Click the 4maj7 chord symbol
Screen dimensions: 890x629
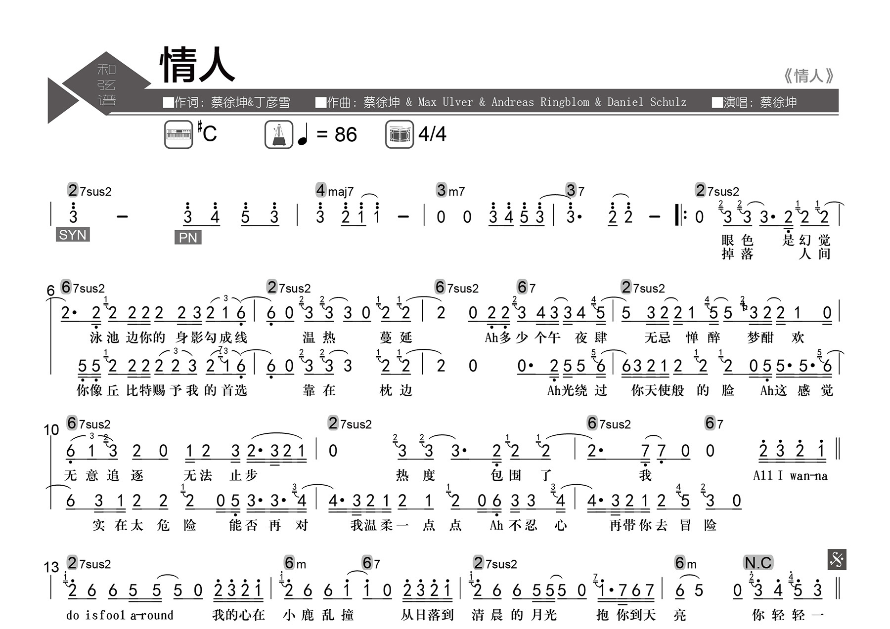(335, 191)
